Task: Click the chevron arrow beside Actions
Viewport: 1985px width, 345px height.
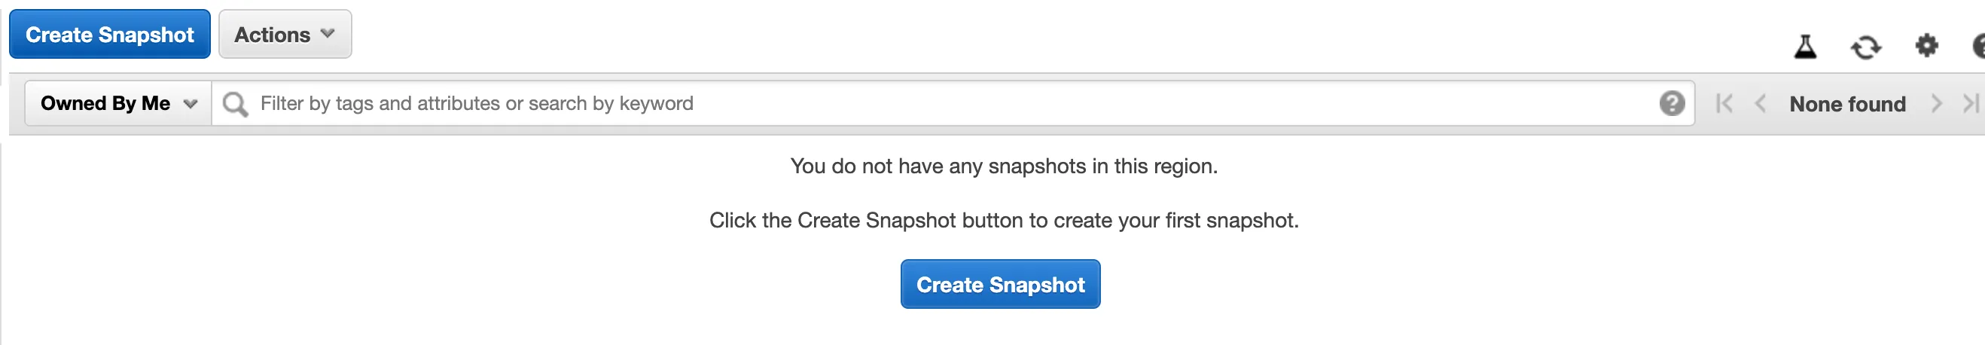Action: pyautogui.click(x=328, y=34)
